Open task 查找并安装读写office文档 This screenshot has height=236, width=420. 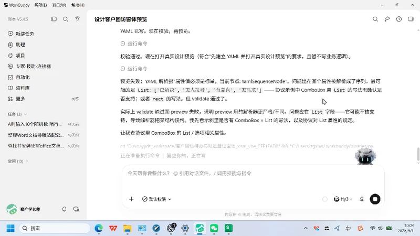pos(43,146)
